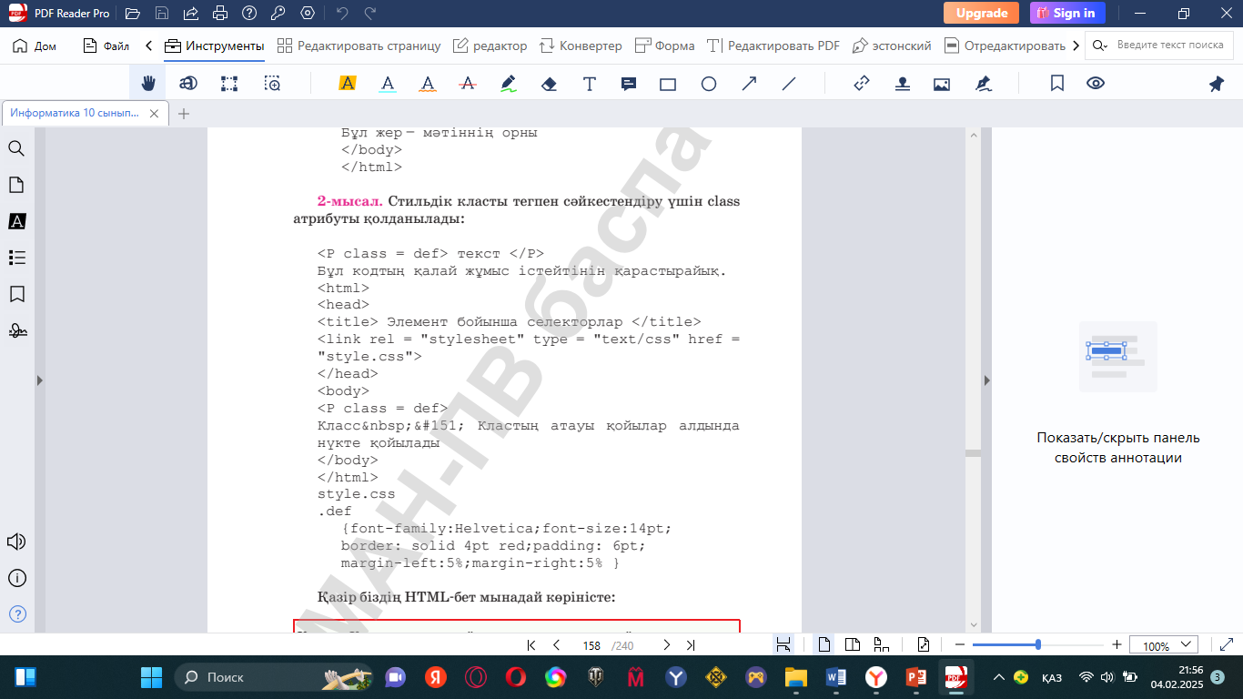
Task: Open a file using the folder icon
Action: [133, 14]
